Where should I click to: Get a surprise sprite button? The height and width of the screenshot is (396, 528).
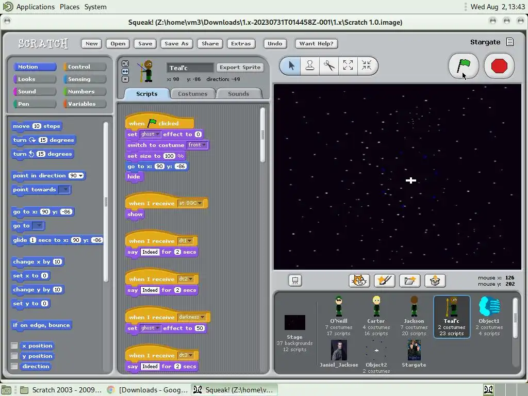click(435, 280)
